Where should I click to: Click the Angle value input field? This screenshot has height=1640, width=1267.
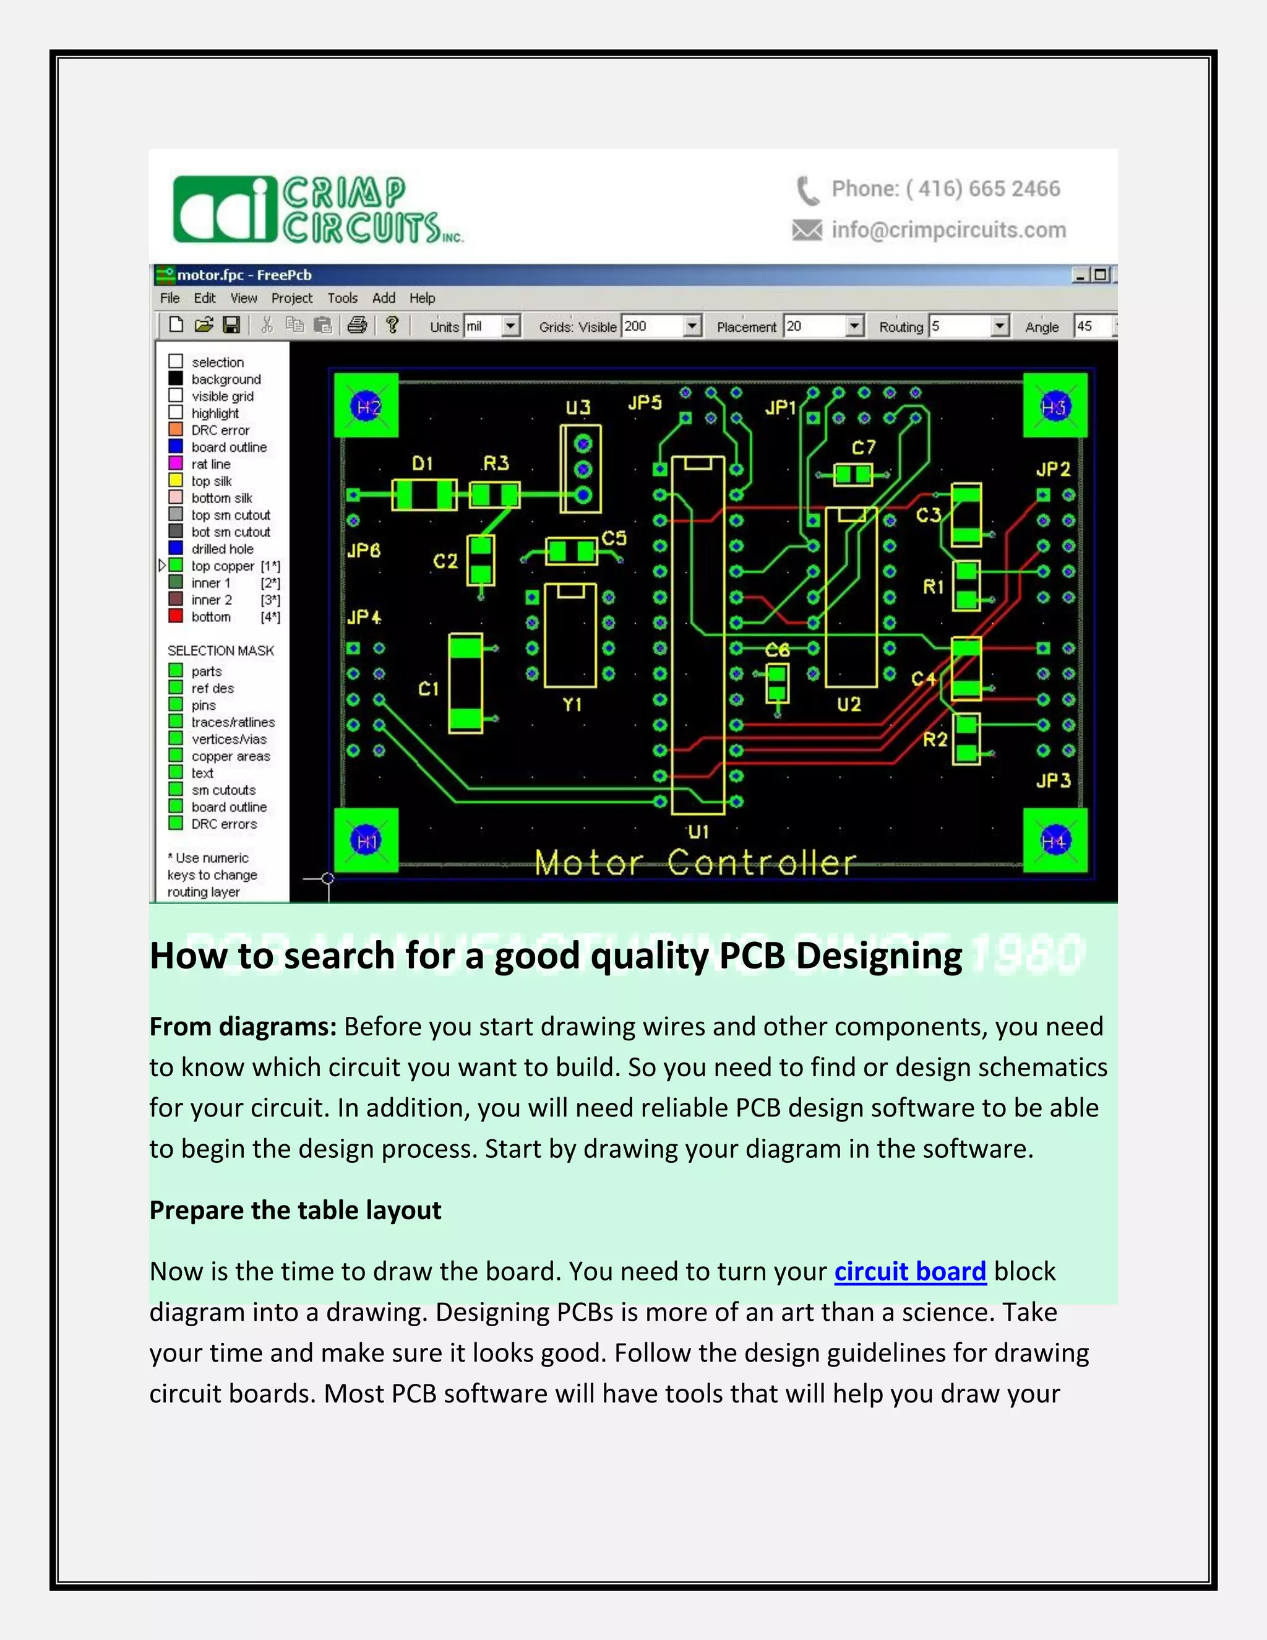click(1095, 326)
